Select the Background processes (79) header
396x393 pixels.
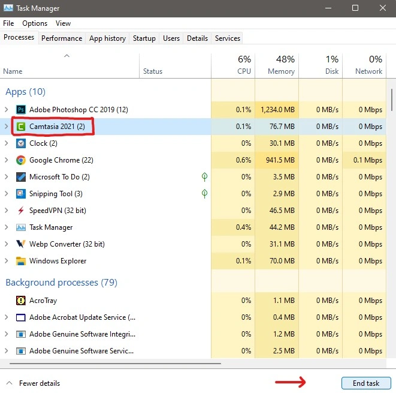tap(61, 282)
